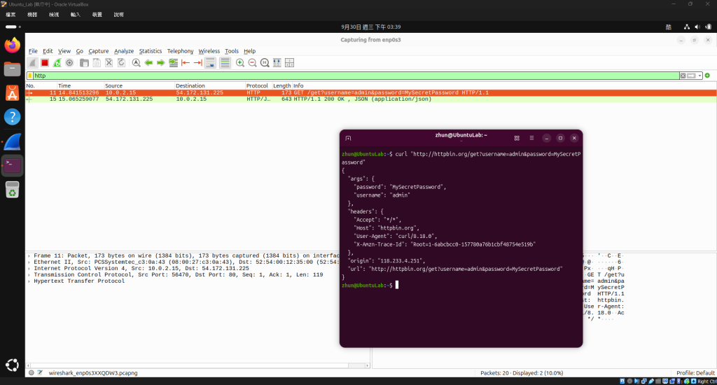Clear the display filter with X button
717x385 pixels.
coord(683,76)
